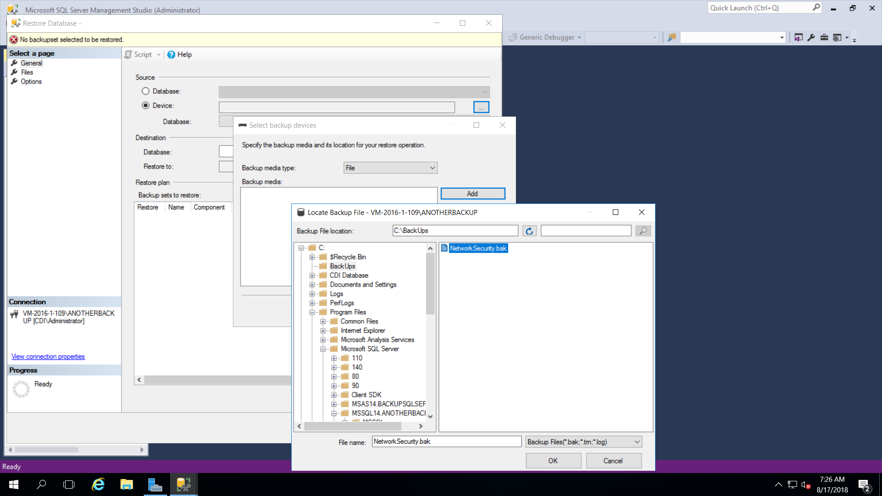
Task: Open the Generic Debugger dropdown
Action: click(579, 38)
